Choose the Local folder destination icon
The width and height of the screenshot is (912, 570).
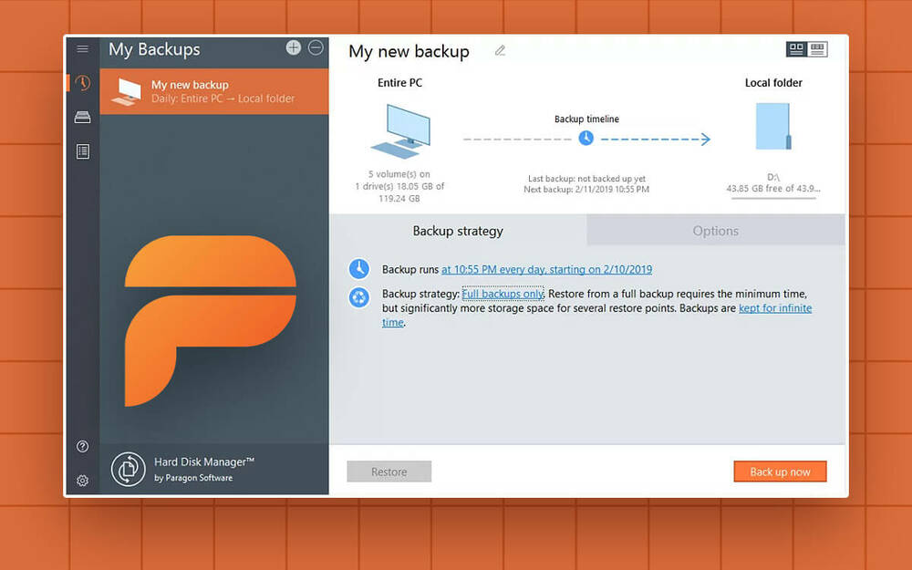coord(772,127)
